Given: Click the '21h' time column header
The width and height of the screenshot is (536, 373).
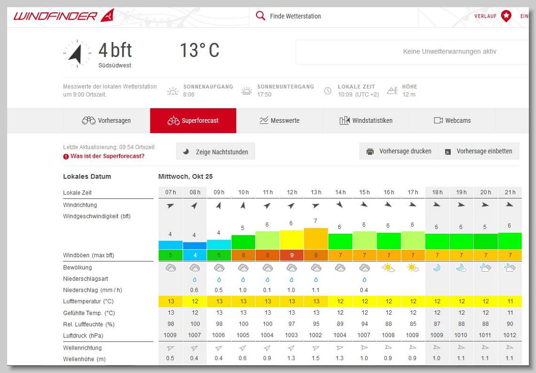Looking at the screenshot, I should tap(510, 192).
